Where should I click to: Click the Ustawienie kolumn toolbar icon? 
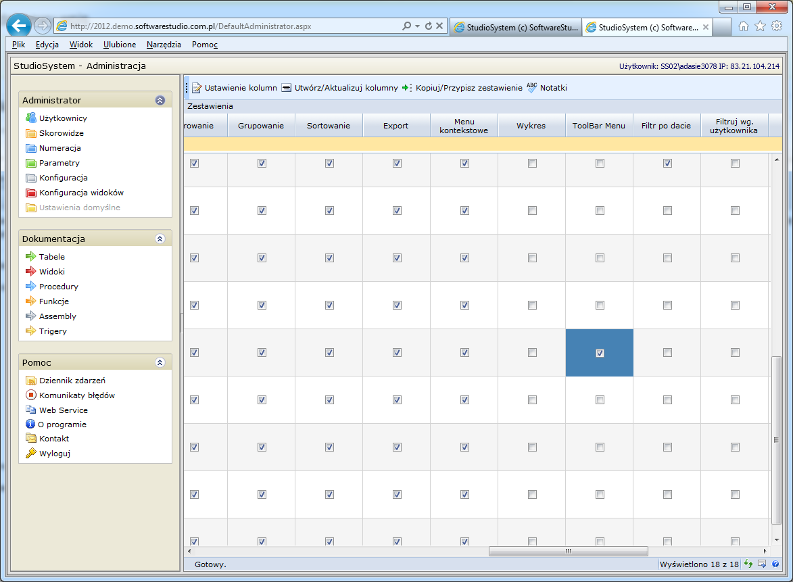[197, 88]
